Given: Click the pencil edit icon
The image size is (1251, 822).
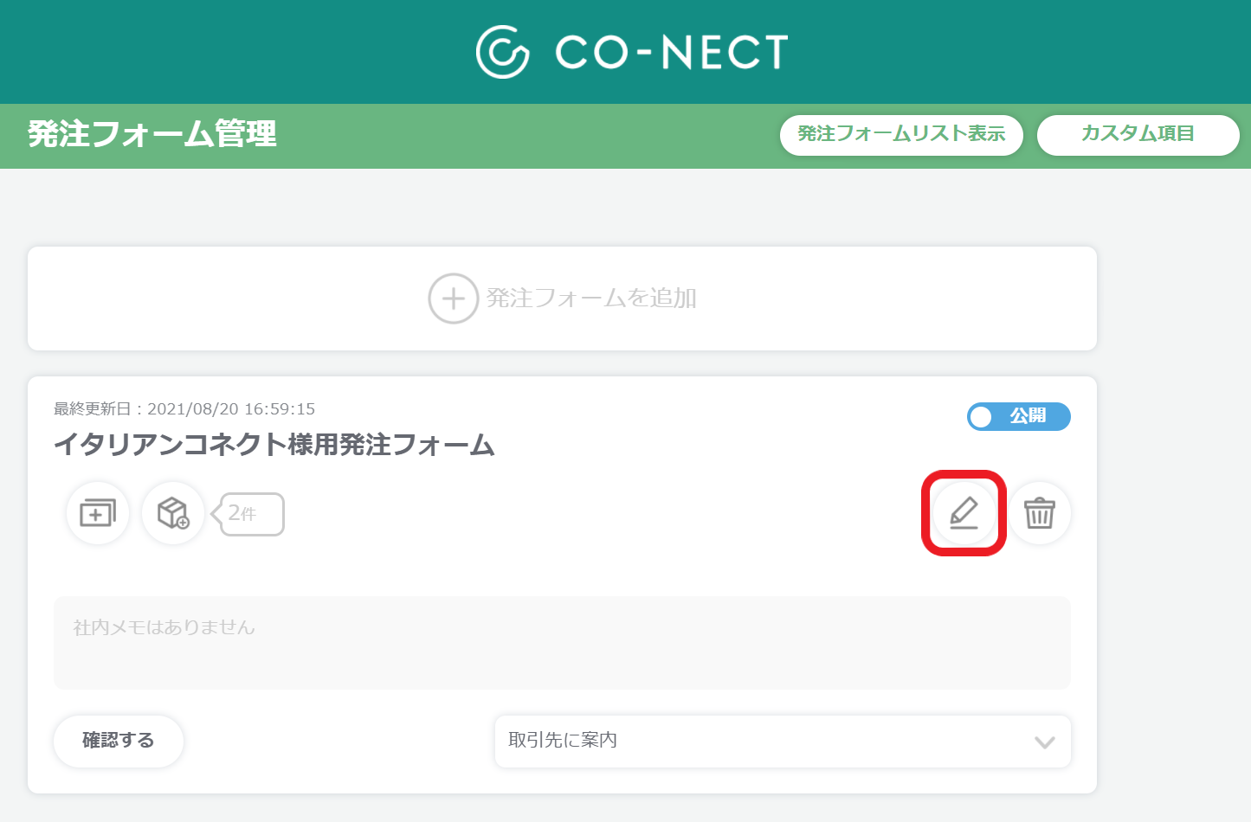Looking at the screenshot, I should (964, 513).
